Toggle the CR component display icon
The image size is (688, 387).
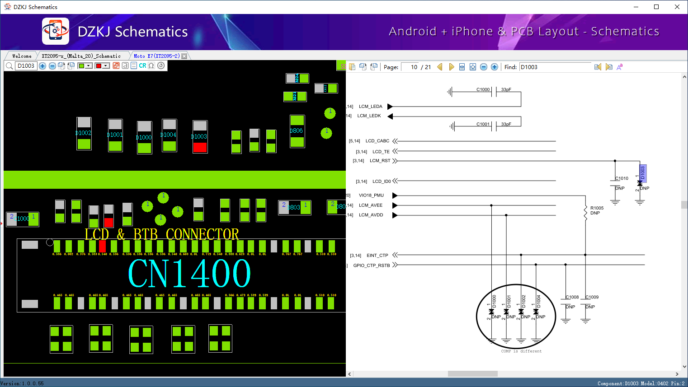click(143, 66)
